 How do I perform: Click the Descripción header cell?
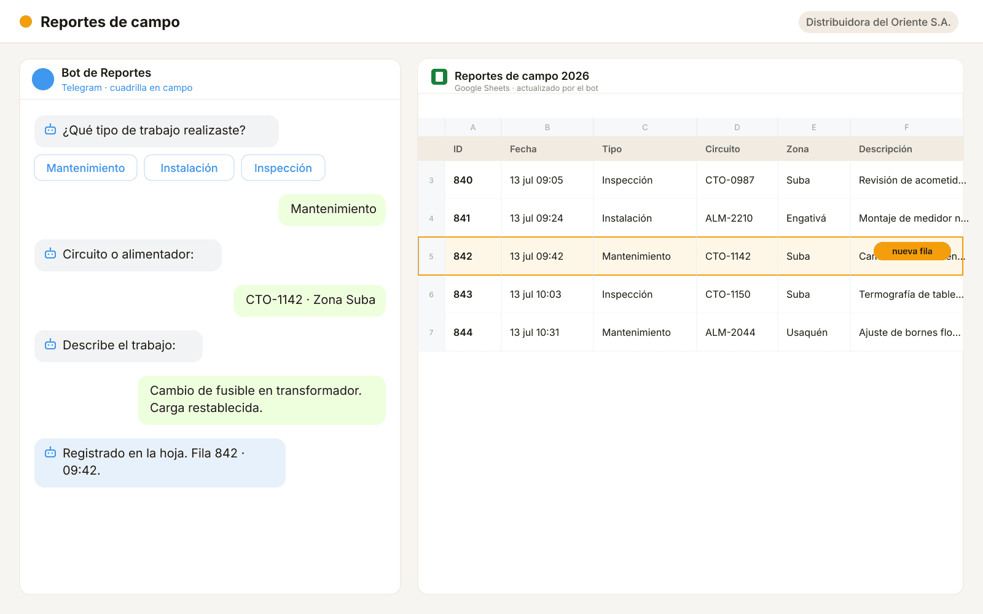tap(907, 149)
